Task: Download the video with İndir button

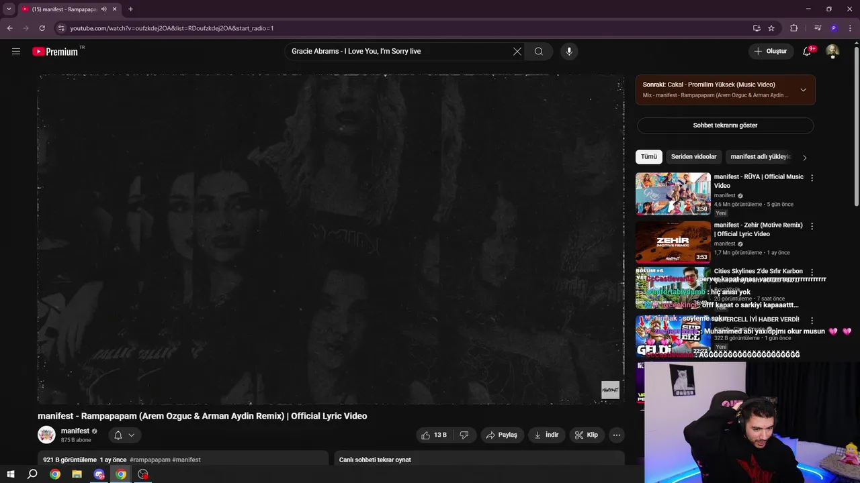Action: tap(546, 435)
